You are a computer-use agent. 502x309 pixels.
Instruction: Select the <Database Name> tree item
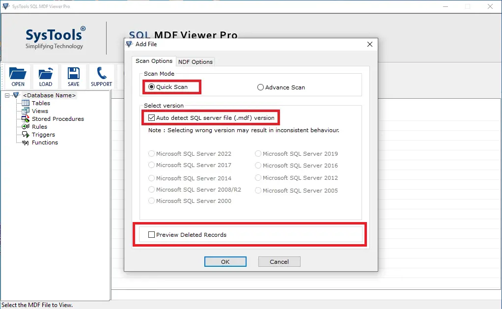49,95
